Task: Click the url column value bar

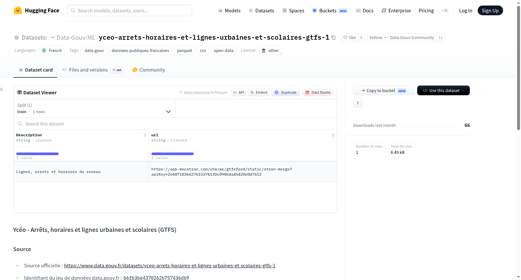Action: pyautogui.click(x=173, y=154)
